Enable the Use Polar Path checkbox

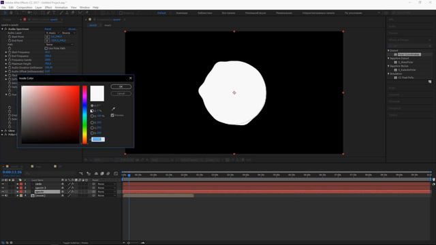[x=46, y=48]
